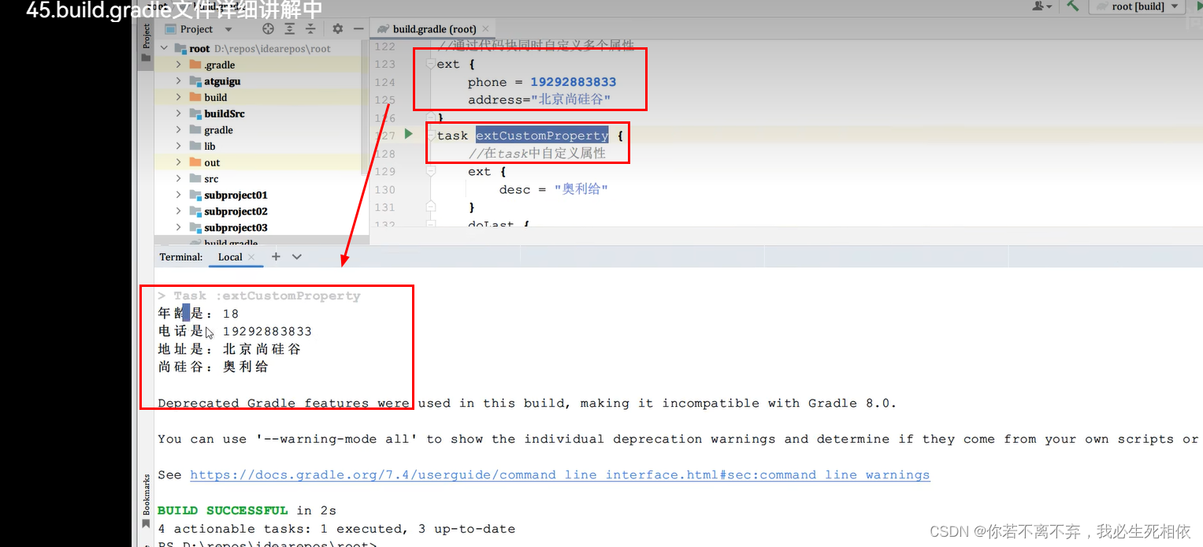Click the Build Project hammer icon
This screenshot has width=1203, height=547.
(x=1073, y=6)
